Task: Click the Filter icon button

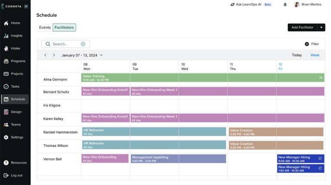Action: click(307, 44)
